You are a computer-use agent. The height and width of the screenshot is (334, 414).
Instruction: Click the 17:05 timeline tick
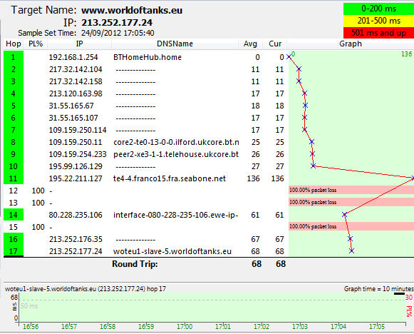[377, 327]
